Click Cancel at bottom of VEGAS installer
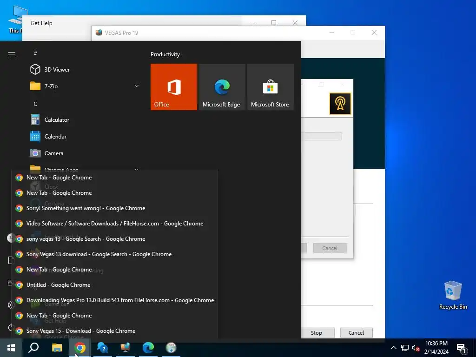Screen dimensions: 476x357 click(x=356, y=333)
